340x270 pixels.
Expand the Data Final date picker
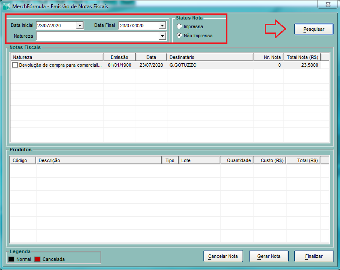point(162,26)
